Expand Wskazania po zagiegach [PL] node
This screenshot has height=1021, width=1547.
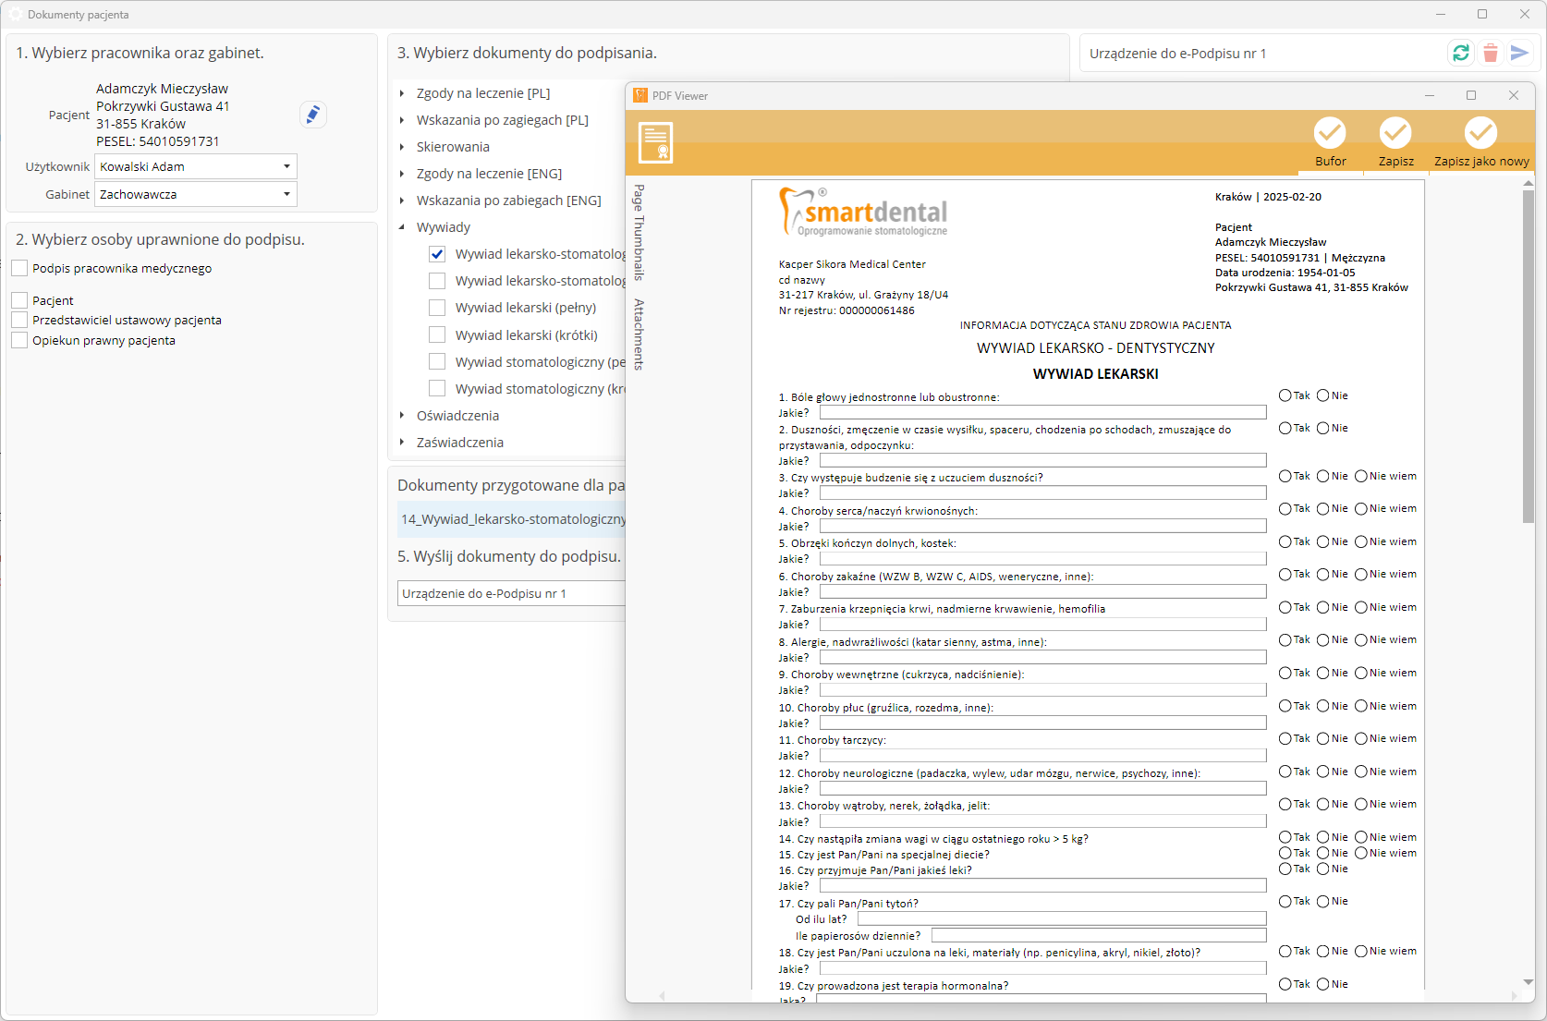click(x=402, y=120)
